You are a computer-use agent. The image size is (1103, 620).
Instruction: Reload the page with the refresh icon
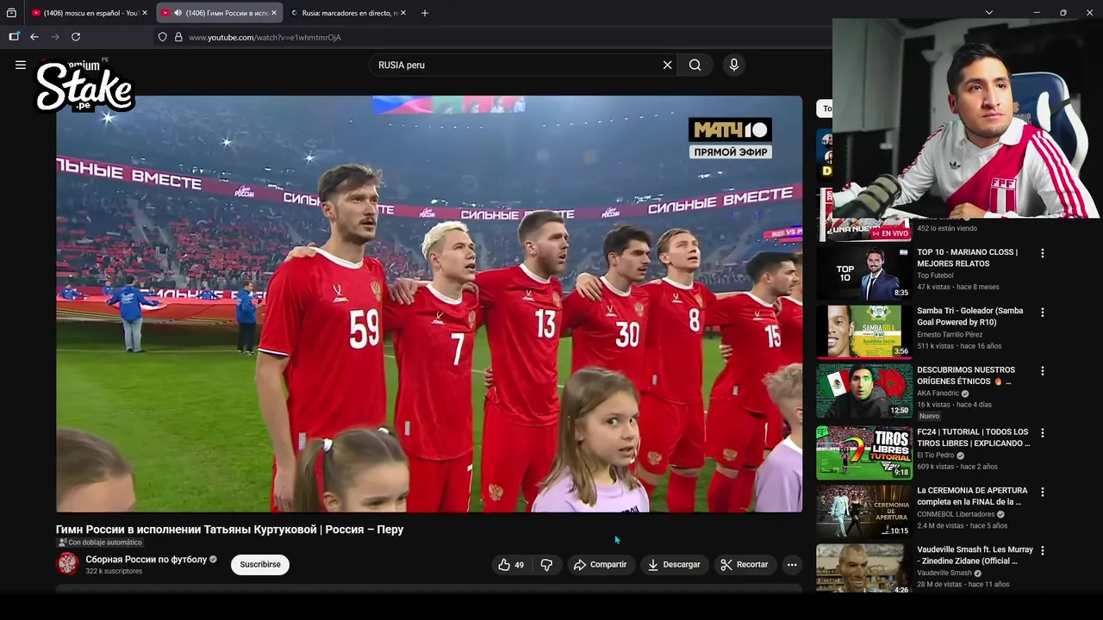(x=76, y=37)
